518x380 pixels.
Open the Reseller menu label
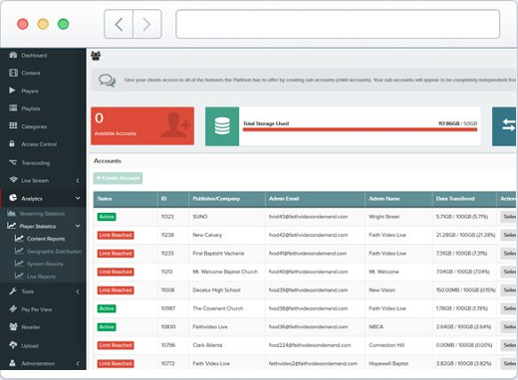(x=31, y=327)
